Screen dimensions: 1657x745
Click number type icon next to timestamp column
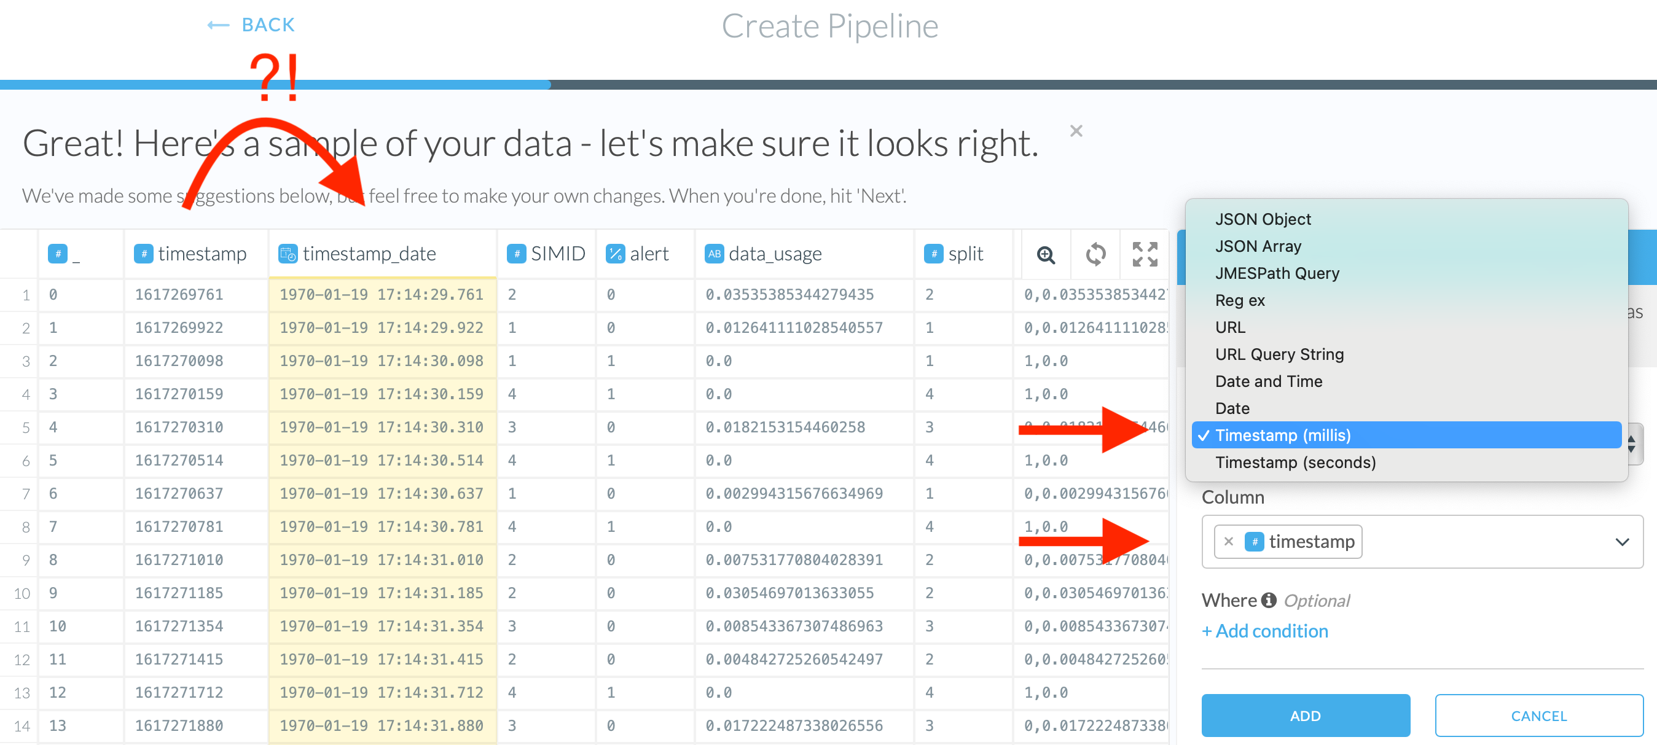(143, 254)
